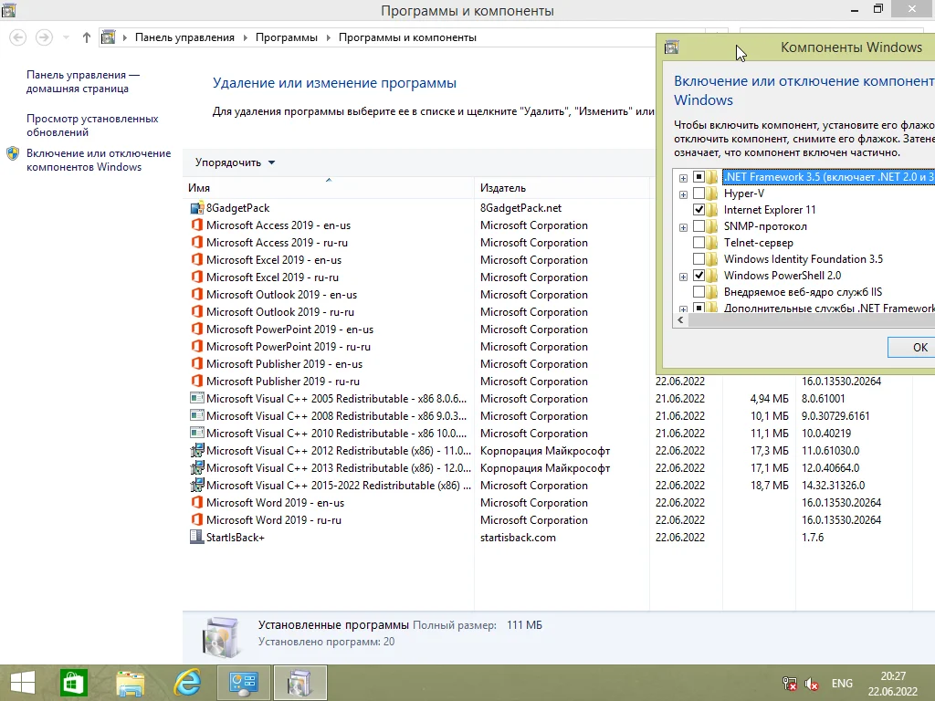Click the muted volume tray icon
The image size is (935, 701).
[812, 684]
